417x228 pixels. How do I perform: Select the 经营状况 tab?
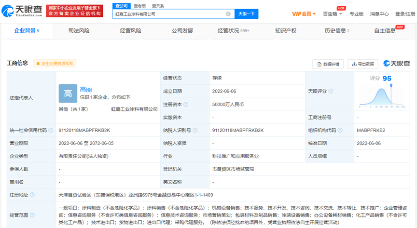tap(233, 31)
